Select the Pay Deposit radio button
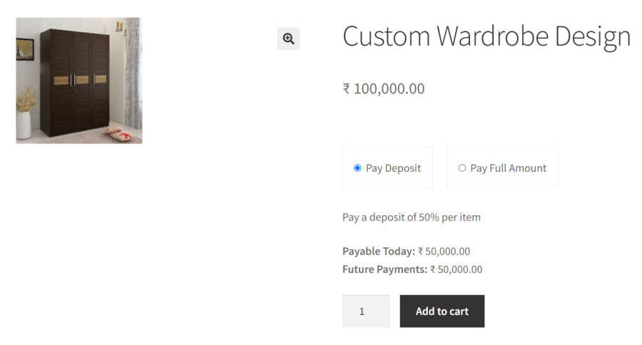 tap(357, 168)
